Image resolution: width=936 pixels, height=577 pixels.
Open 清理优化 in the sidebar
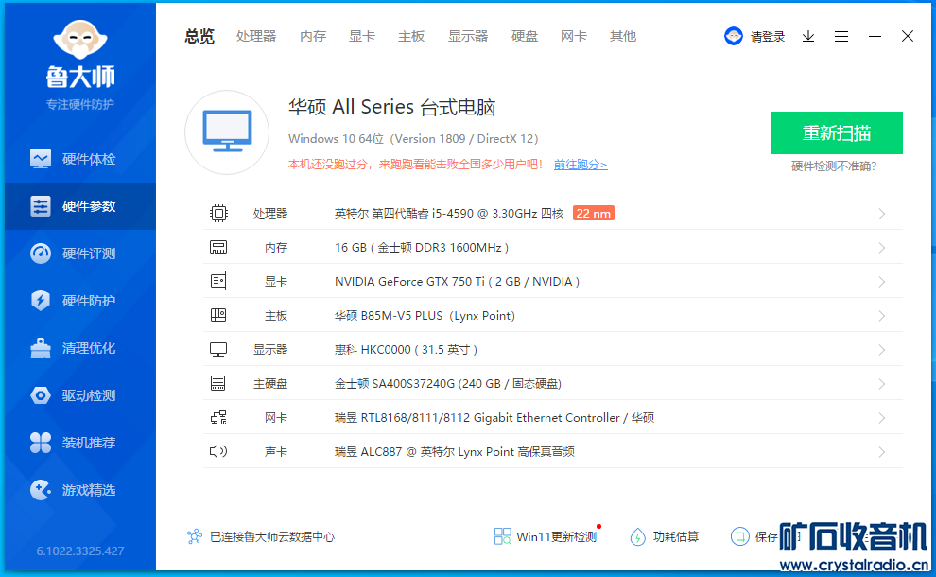point(80,348)
